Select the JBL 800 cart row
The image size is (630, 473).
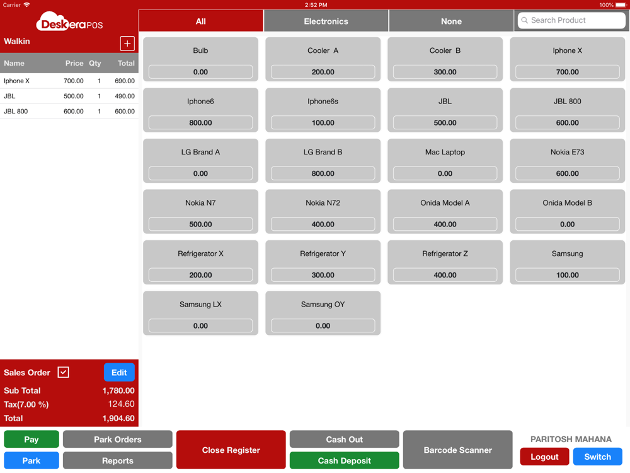point(69,112)
